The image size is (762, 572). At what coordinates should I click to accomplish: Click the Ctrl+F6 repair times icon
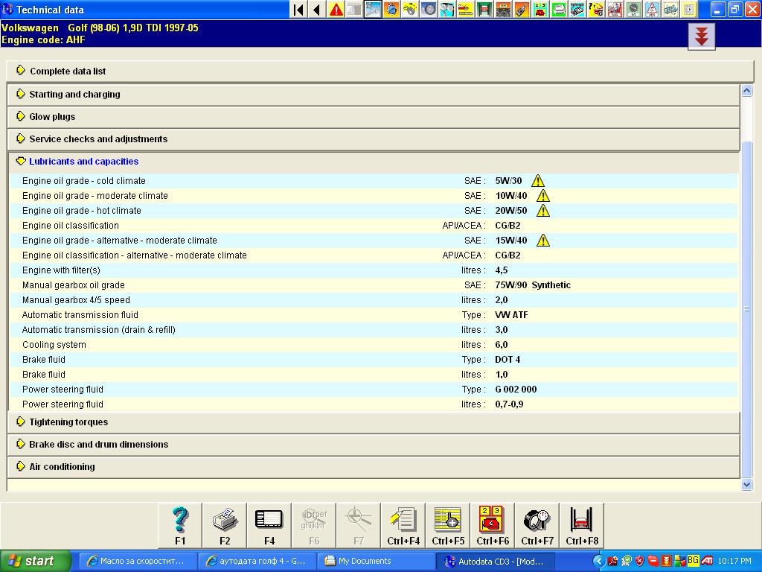pos(493,524)
